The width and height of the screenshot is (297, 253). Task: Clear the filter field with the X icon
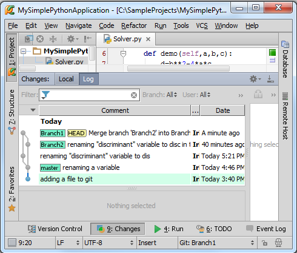pos(134,95)
